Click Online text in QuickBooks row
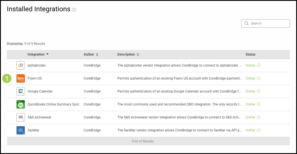The width and height of the screenshot is (297, 154). (x=250, y=104)
